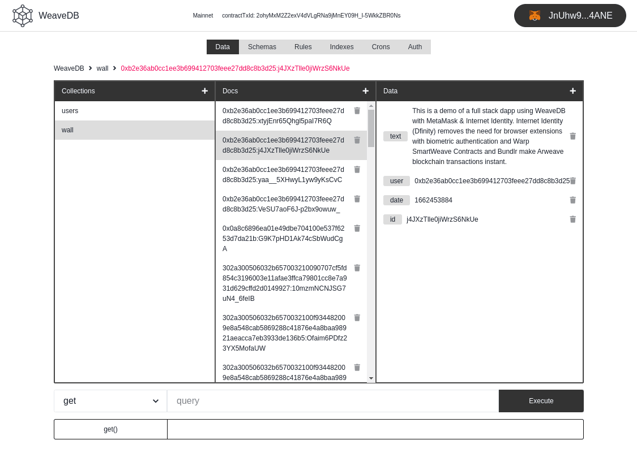Go to the Crons tab
The height and width of the screenshot is (453, 637).
pos(381,47)
